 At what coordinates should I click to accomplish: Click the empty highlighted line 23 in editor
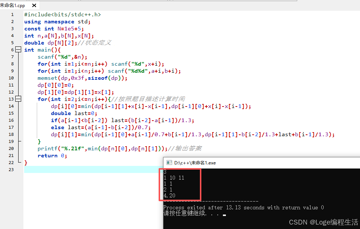[x=94, y=170]
